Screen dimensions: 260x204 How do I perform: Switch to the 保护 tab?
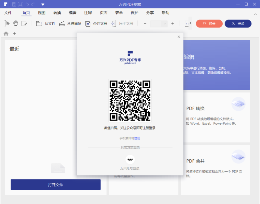point(135,13)
